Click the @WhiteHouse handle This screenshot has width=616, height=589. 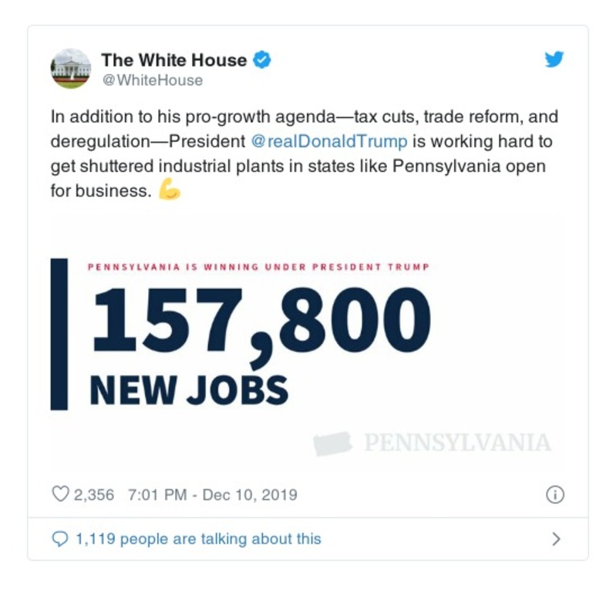click(x=152, y=80)
